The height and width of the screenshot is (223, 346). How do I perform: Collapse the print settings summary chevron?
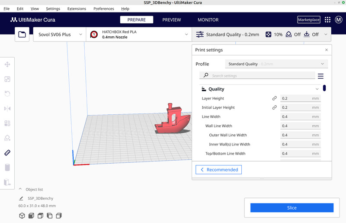coord(326,35)
